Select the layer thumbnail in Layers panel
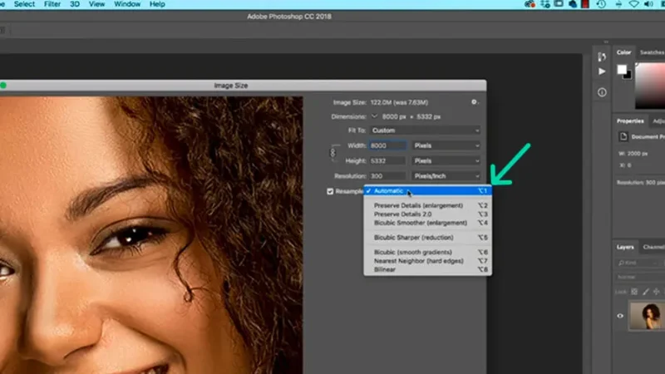Screen dimensions: 665x374 coord(646,316)
